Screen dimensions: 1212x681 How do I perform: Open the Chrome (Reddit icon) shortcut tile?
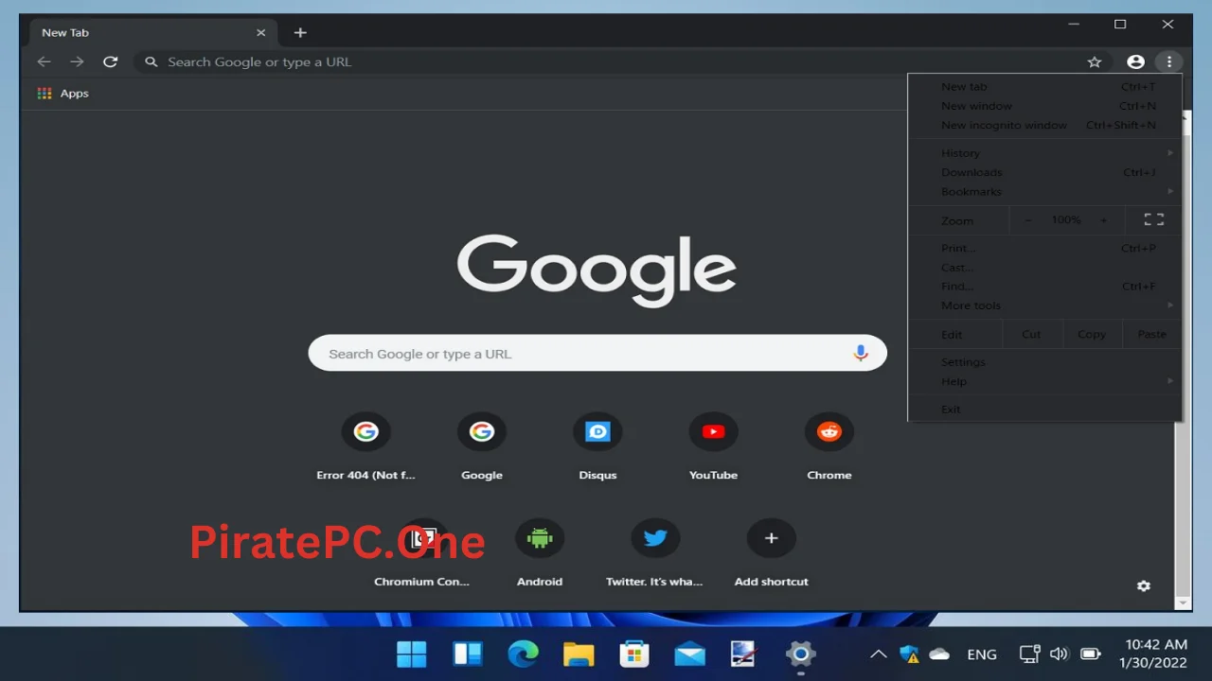tap(829, 447)
